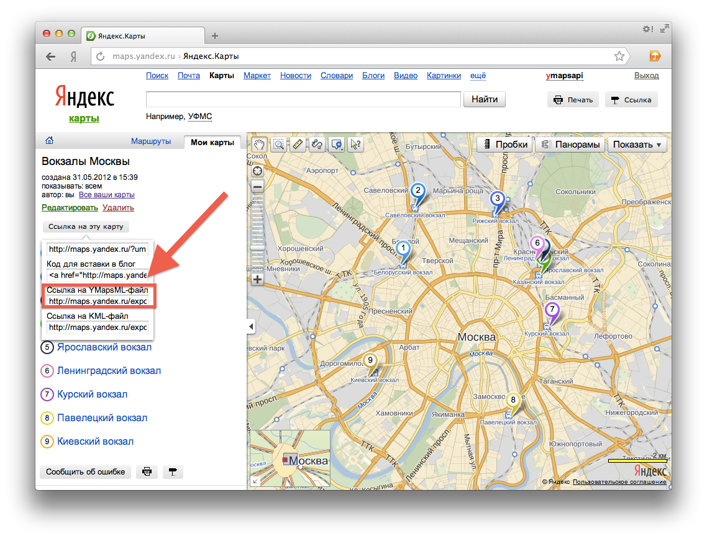Open the Павелецкий вокзал link in list
The image size is (707, 539).
click(102, 418)
